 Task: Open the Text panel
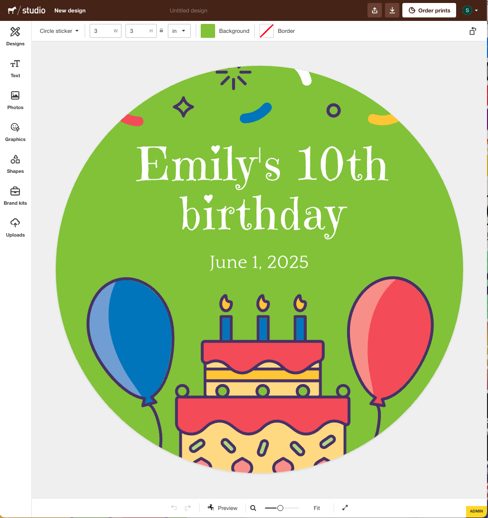pos(15,68)
